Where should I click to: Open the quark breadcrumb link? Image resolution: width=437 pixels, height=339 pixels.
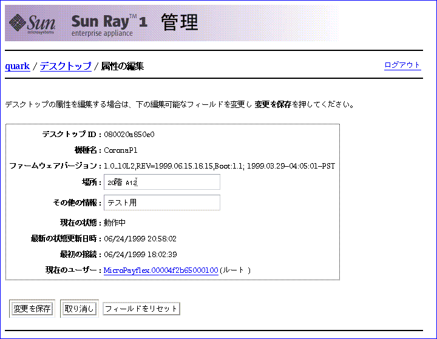click(x=17, y=66)
